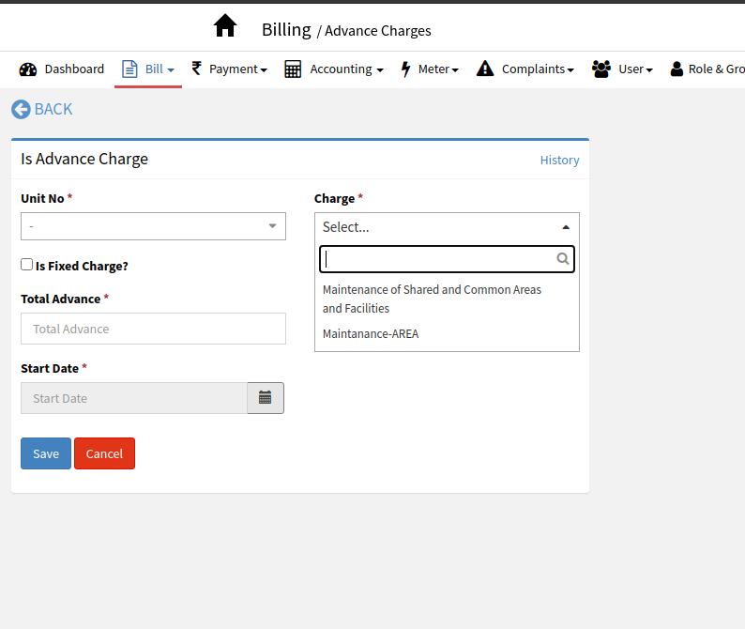Select Maintenance of Shared and Common Areas option
Screen dimensions: 745x629
[x=432, y=299]
